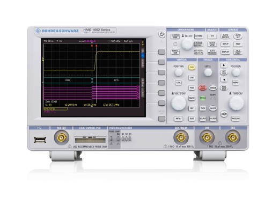Image resolution: width=279 pixels, height=204 pixels.
Task: Click the VOLTS/DIV knob
Action: (179, 104)
